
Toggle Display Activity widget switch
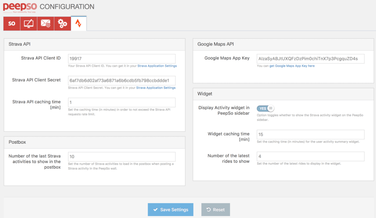point(265,109)
